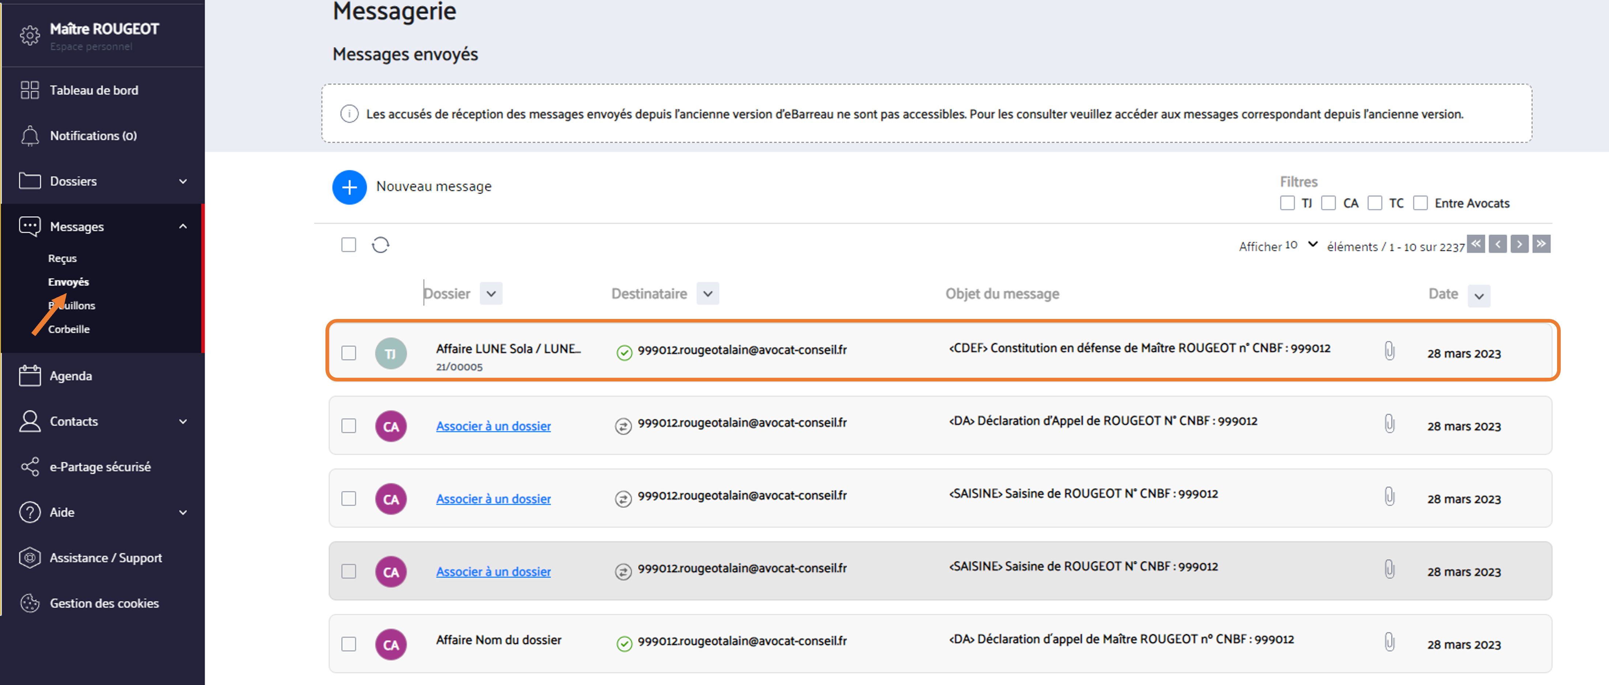Open the Destinataire column dropdown

(x=708, y=294)
